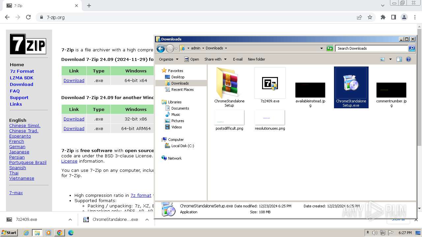Click 64-bit x64 Download link
Image resolution: width=422 pixels, height=237 pixels.
click(74, 80)
